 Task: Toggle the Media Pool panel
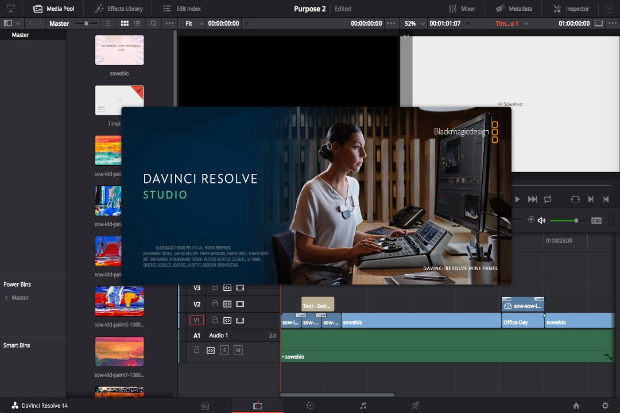click(53, 9)
